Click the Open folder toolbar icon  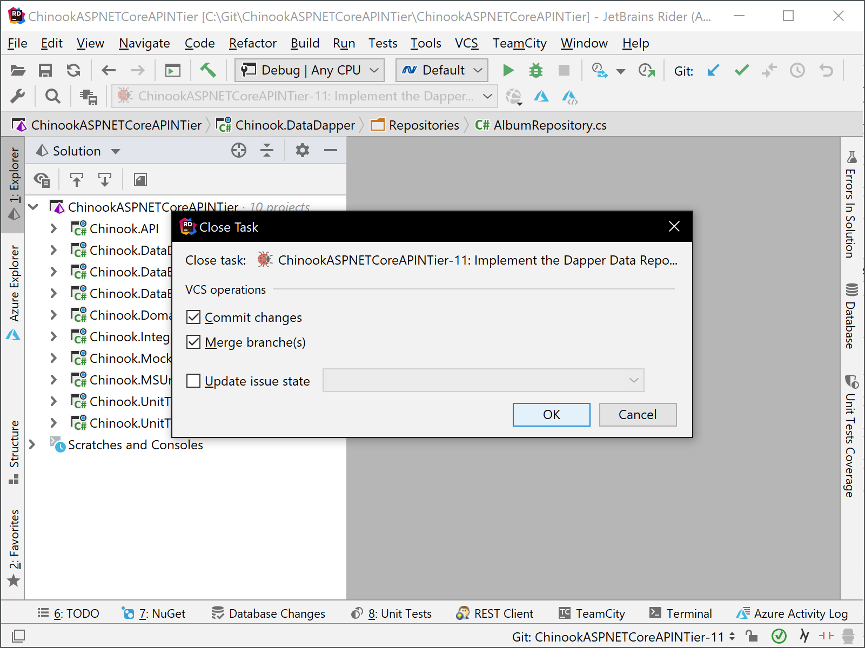(18, 70)
